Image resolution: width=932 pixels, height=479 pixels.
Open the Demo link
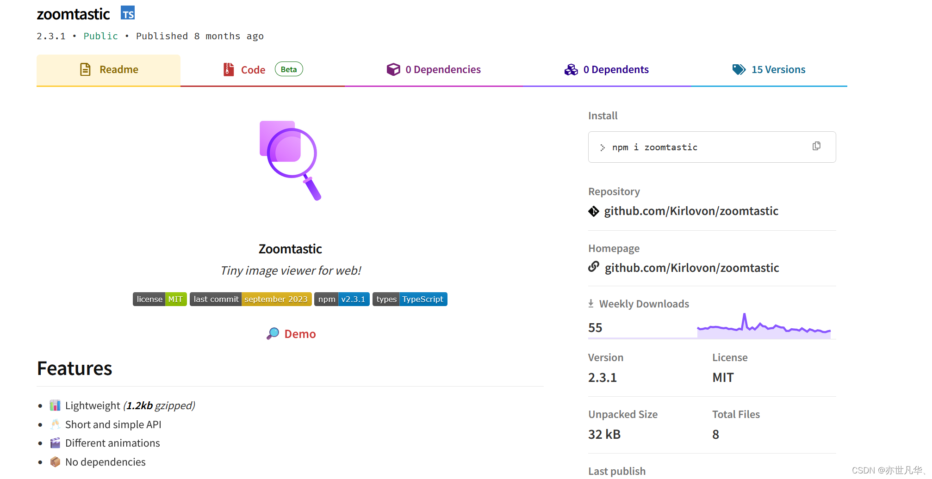(300, 334)
